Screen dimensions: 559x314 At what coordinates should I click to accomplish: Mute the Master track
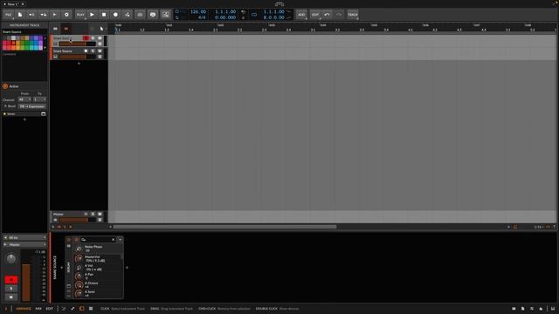(100, 214)
